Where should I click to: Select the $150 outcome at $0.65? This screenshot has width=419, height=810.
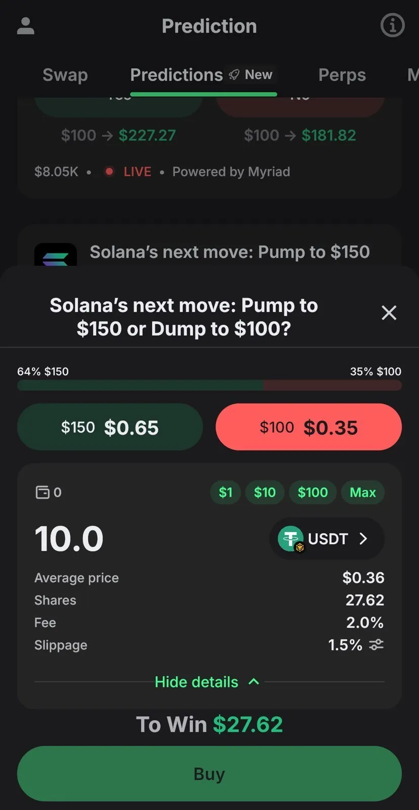click(110, 427)
